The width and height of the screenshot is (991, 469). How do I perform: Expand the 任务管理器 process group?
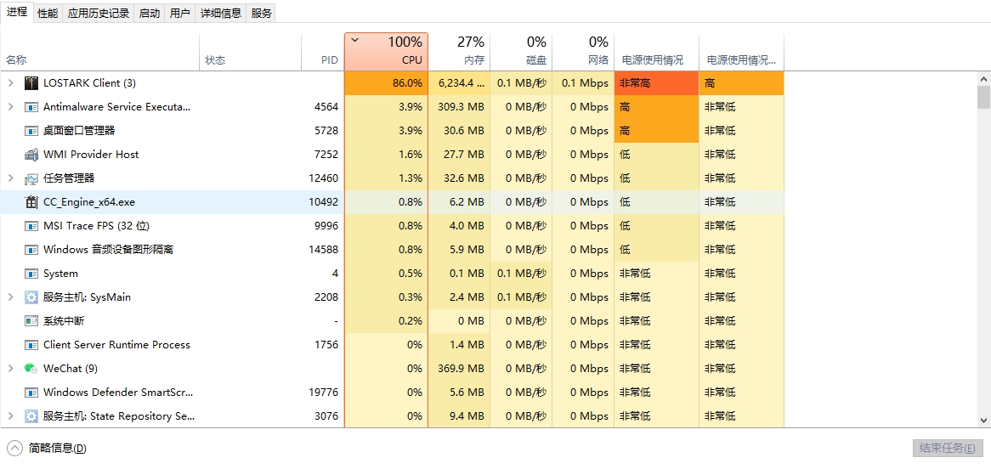point(10,178)
